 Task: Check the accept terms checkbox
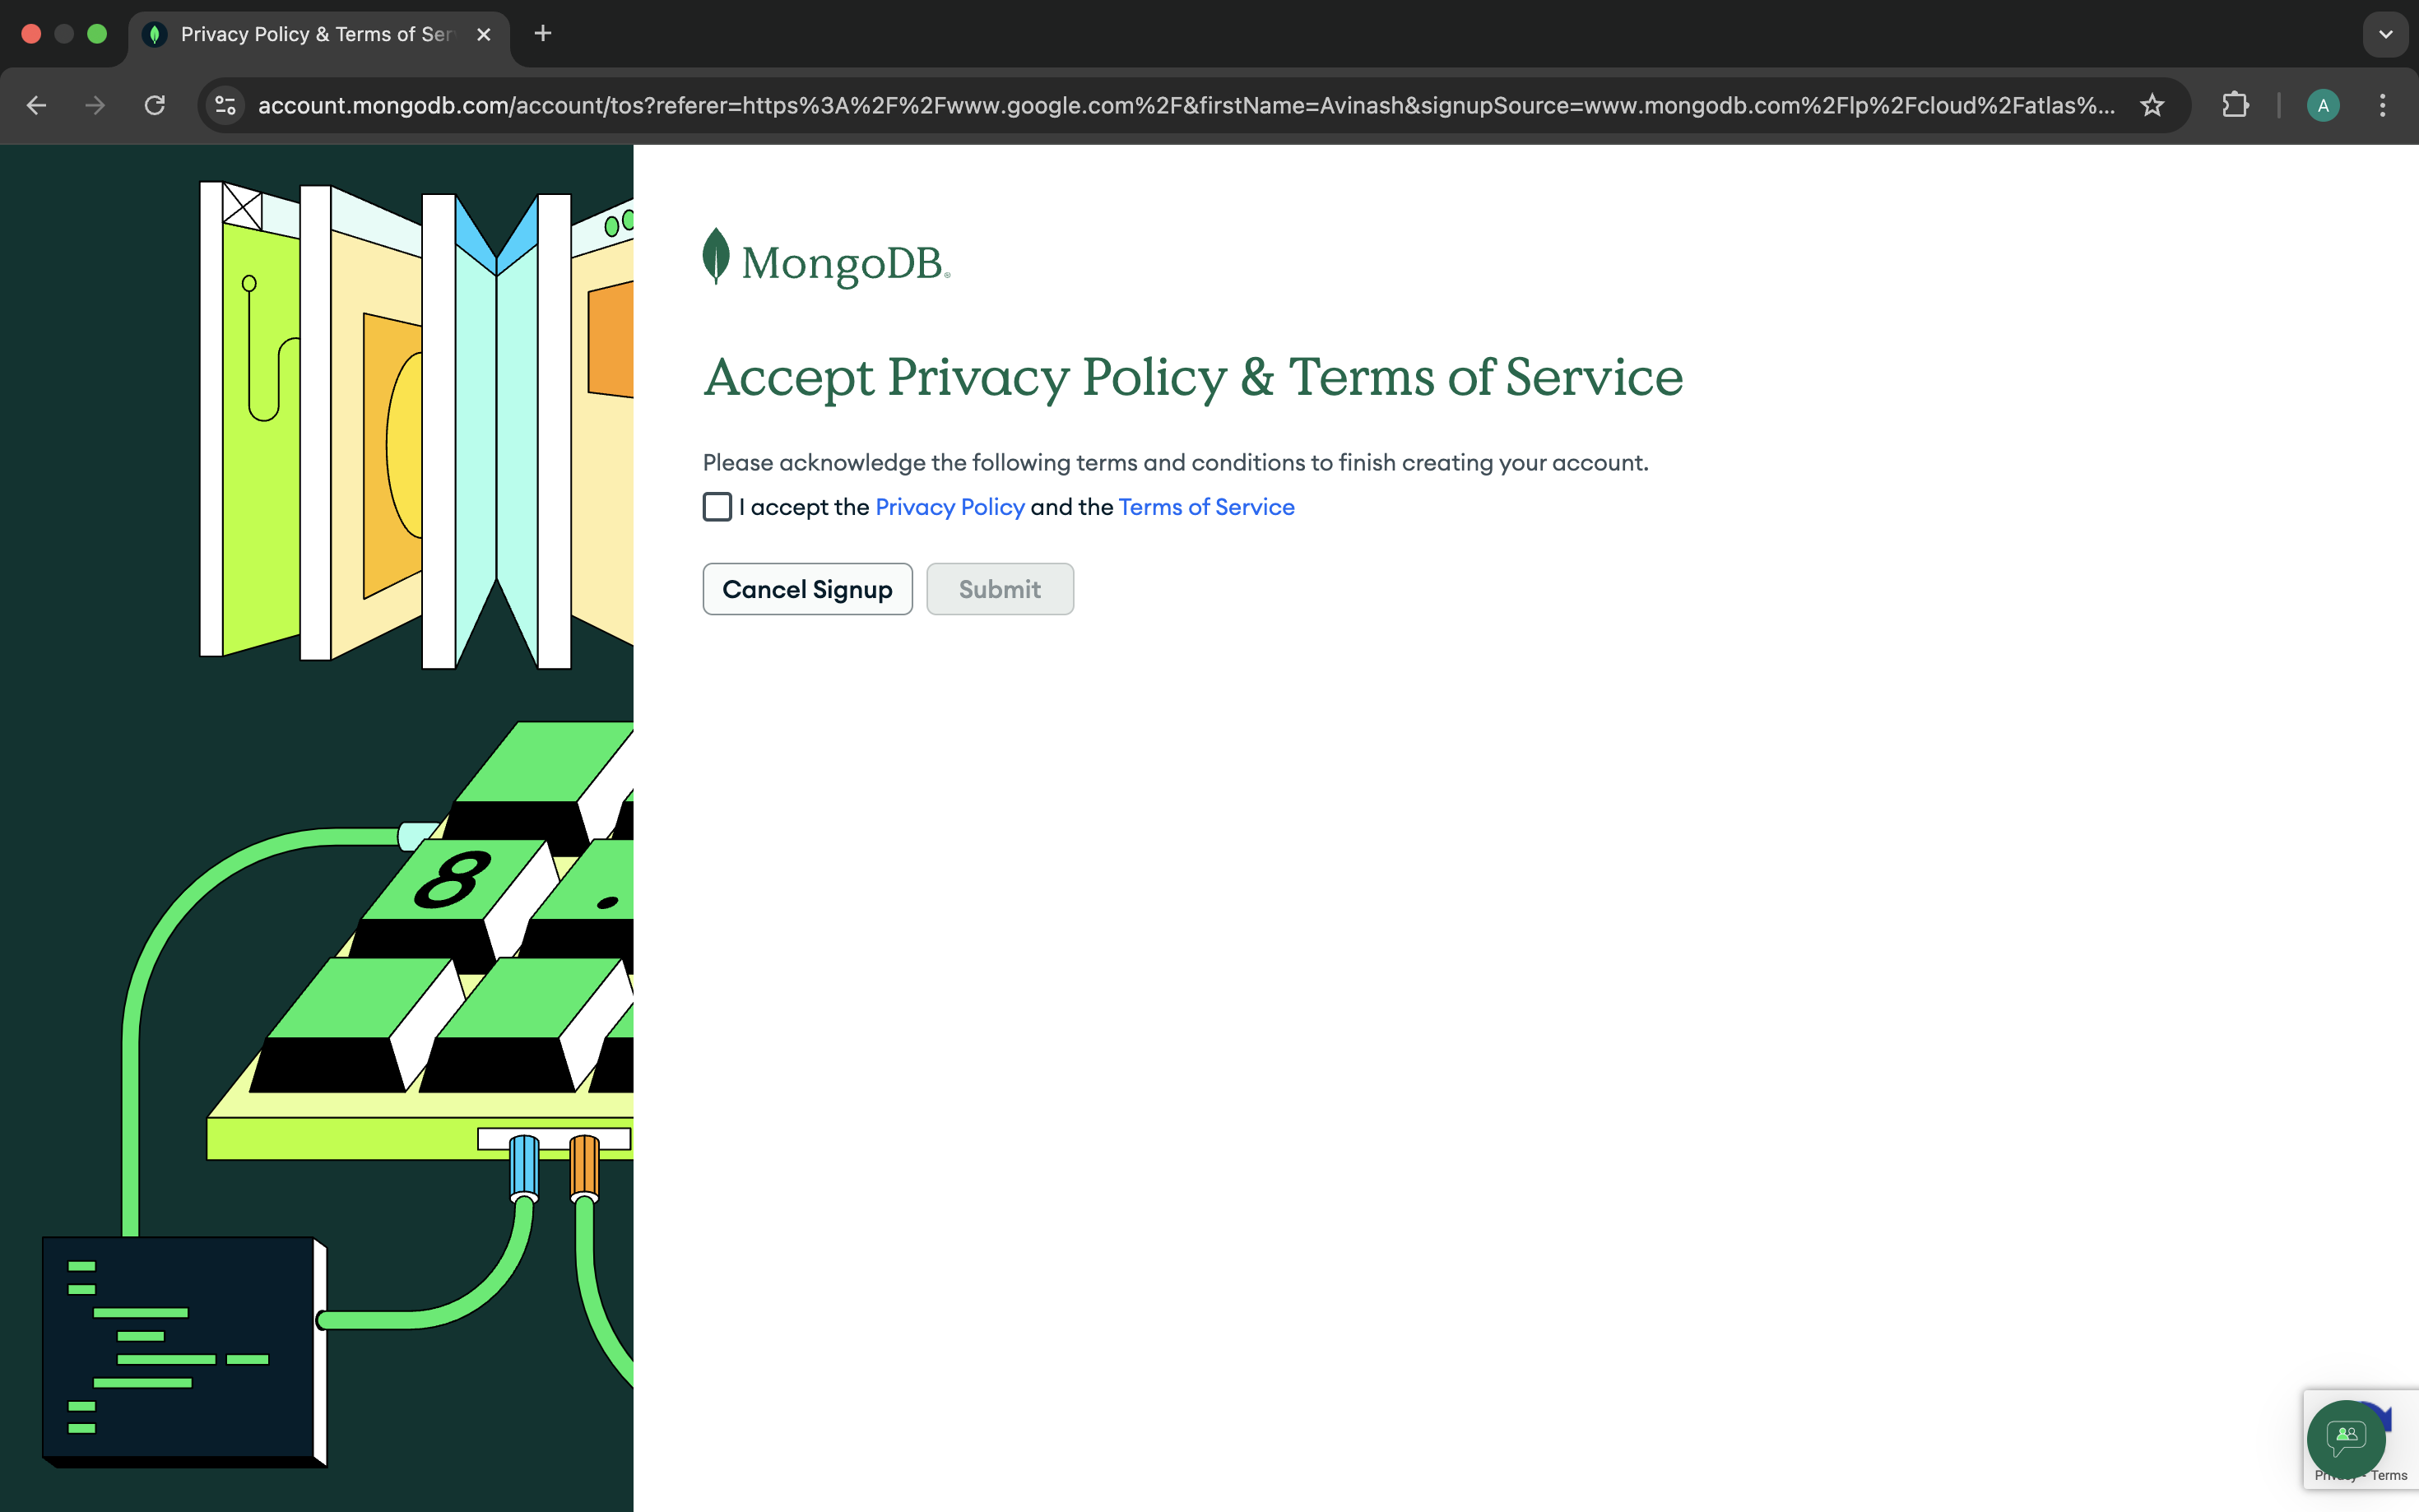click(x=717, y=507)
